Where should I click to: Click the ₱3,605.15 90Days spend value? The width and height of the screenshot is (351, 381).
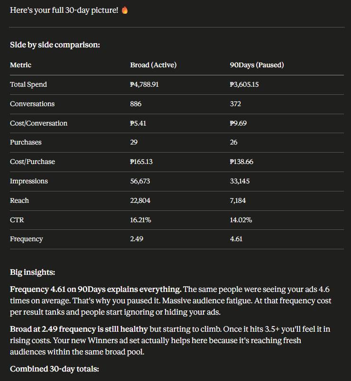pyautogui.click(x=244, y=84)
